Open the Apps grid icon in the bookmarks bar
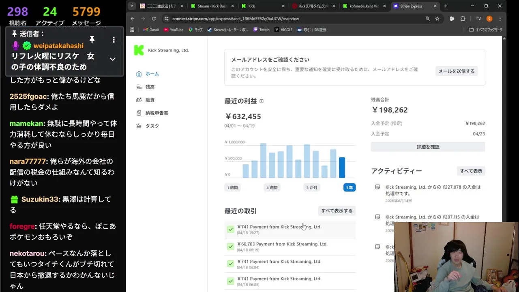Viewport: 519px width, 292px height. [x=132, y=30]
